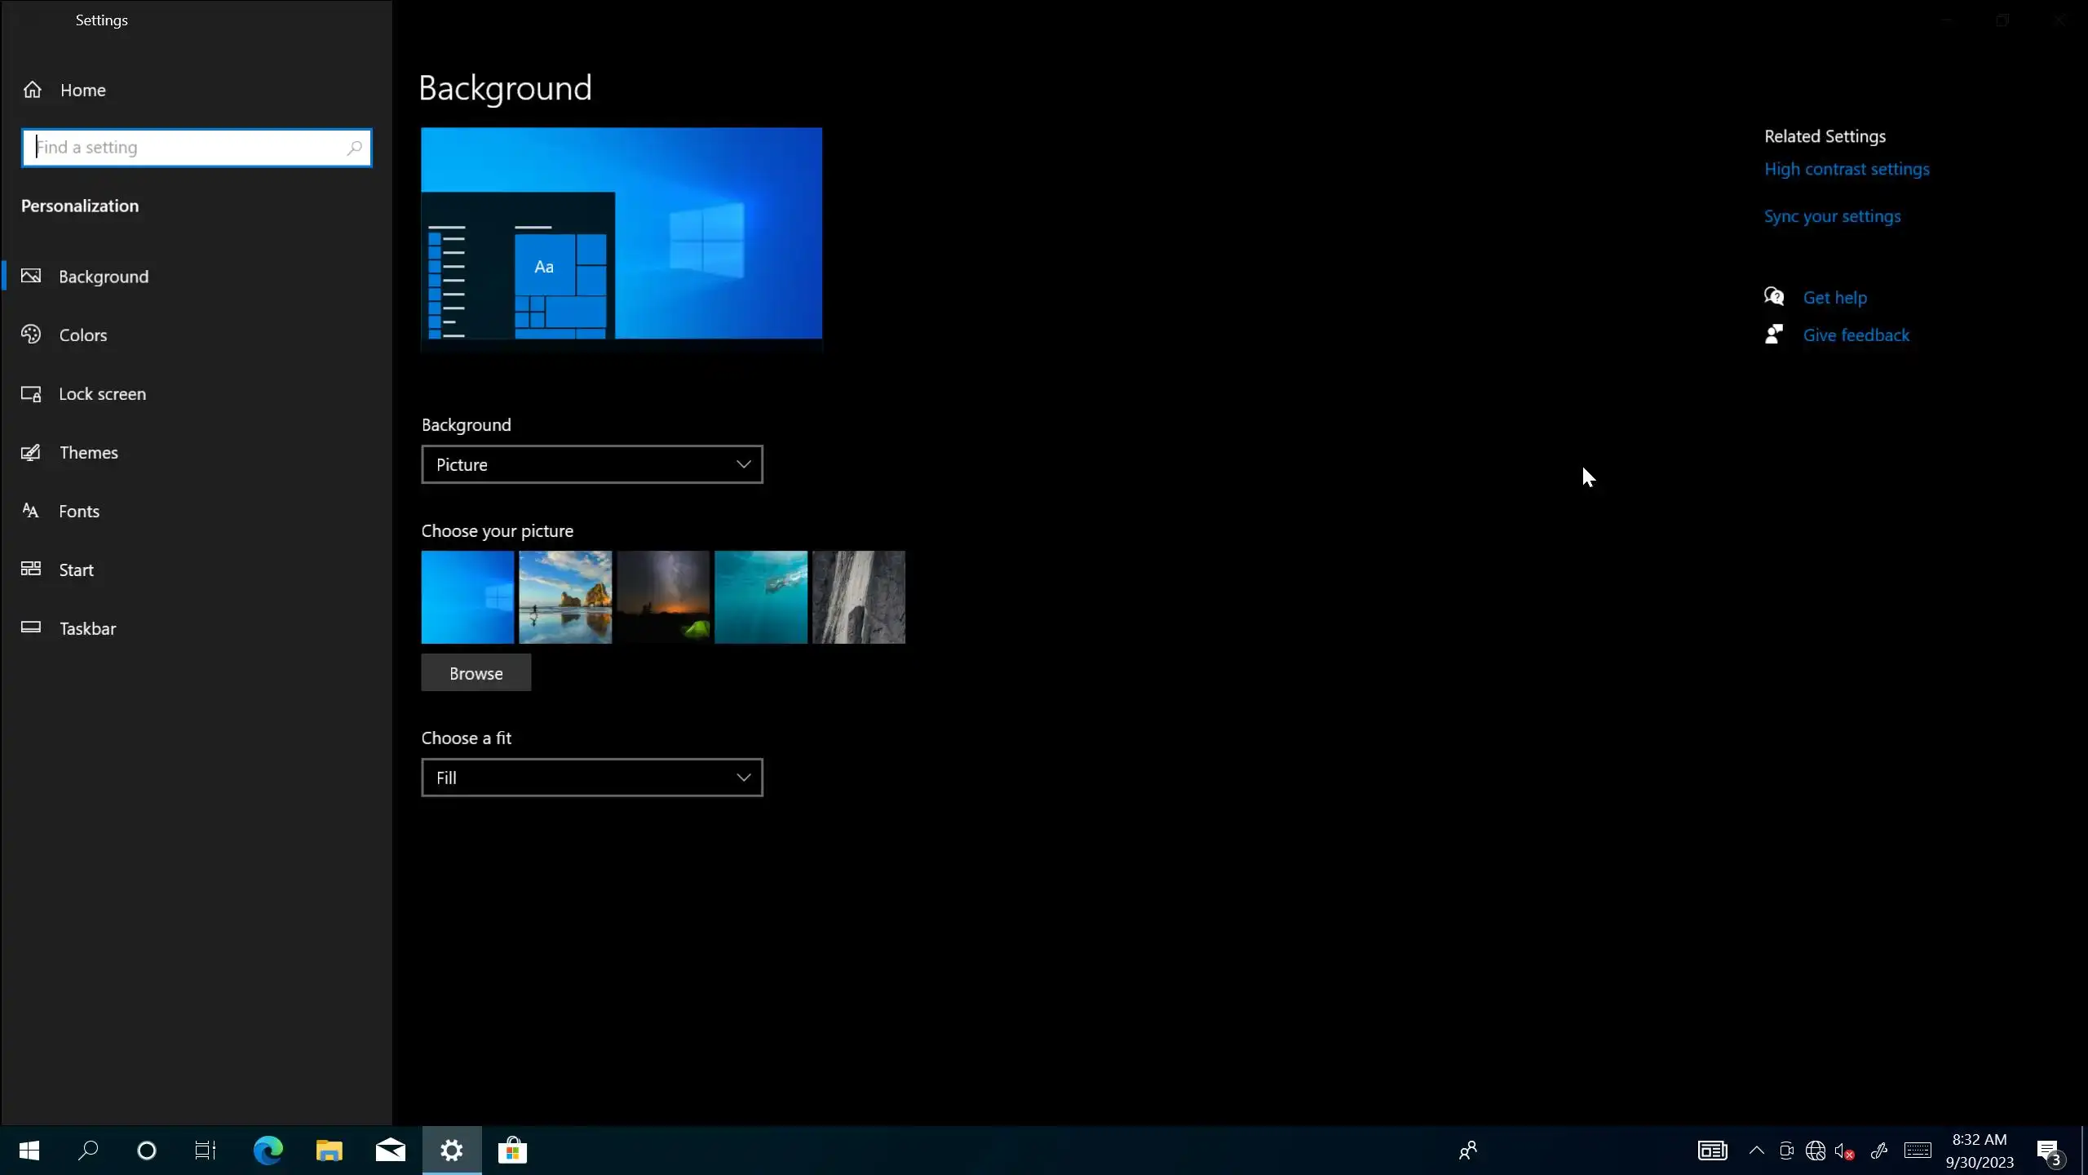
Task: Choose the beach rocks wallpaper thumbnail
Action: click(x=565, y=597)
